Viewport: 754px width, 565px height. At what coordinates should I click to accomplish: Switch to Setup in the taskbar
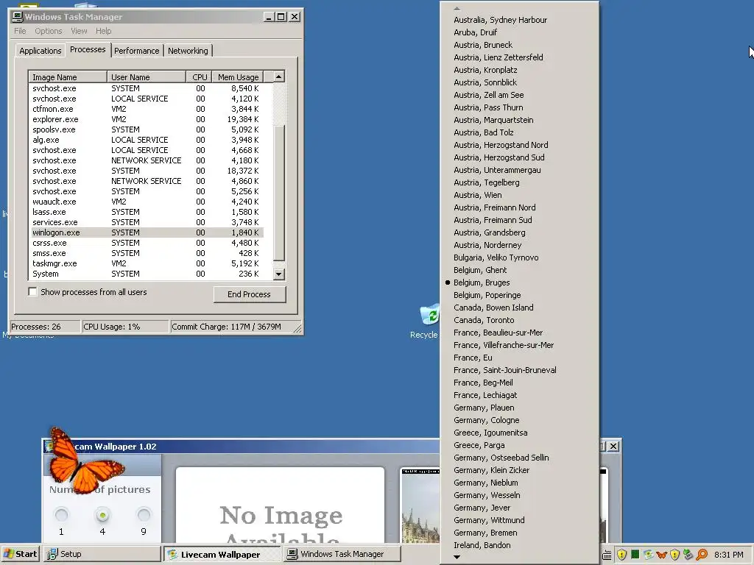(x=102, y=554)
